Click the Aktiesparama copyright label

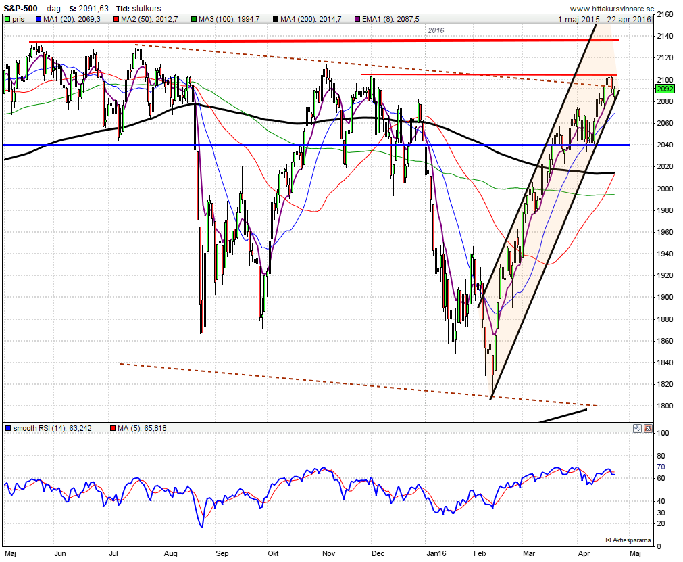click(628, 540)
